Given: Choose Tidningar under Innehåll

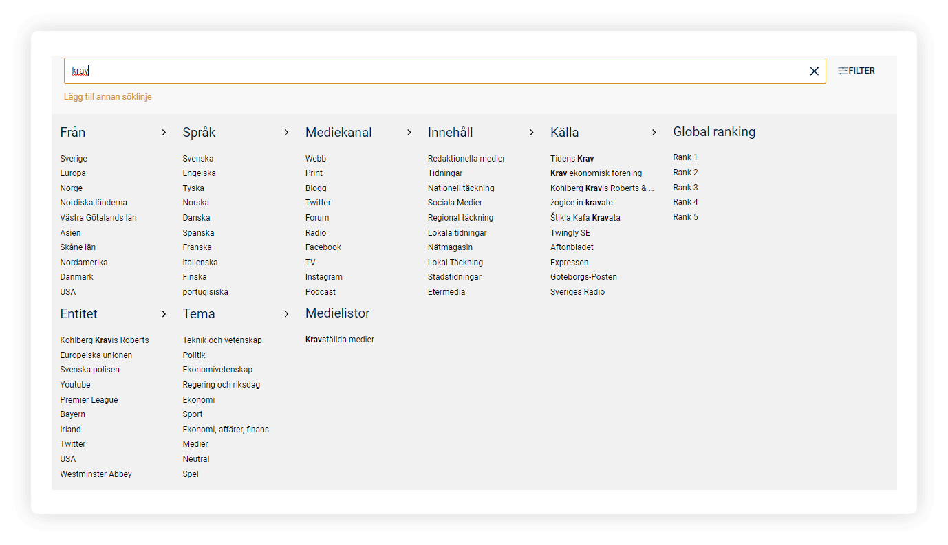Looking at the screenshot, I should pyautogui.click(x=445, y=173).
